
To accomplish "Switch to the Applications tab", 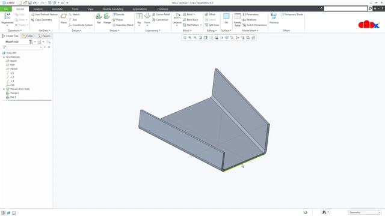I will coord(140,9).
